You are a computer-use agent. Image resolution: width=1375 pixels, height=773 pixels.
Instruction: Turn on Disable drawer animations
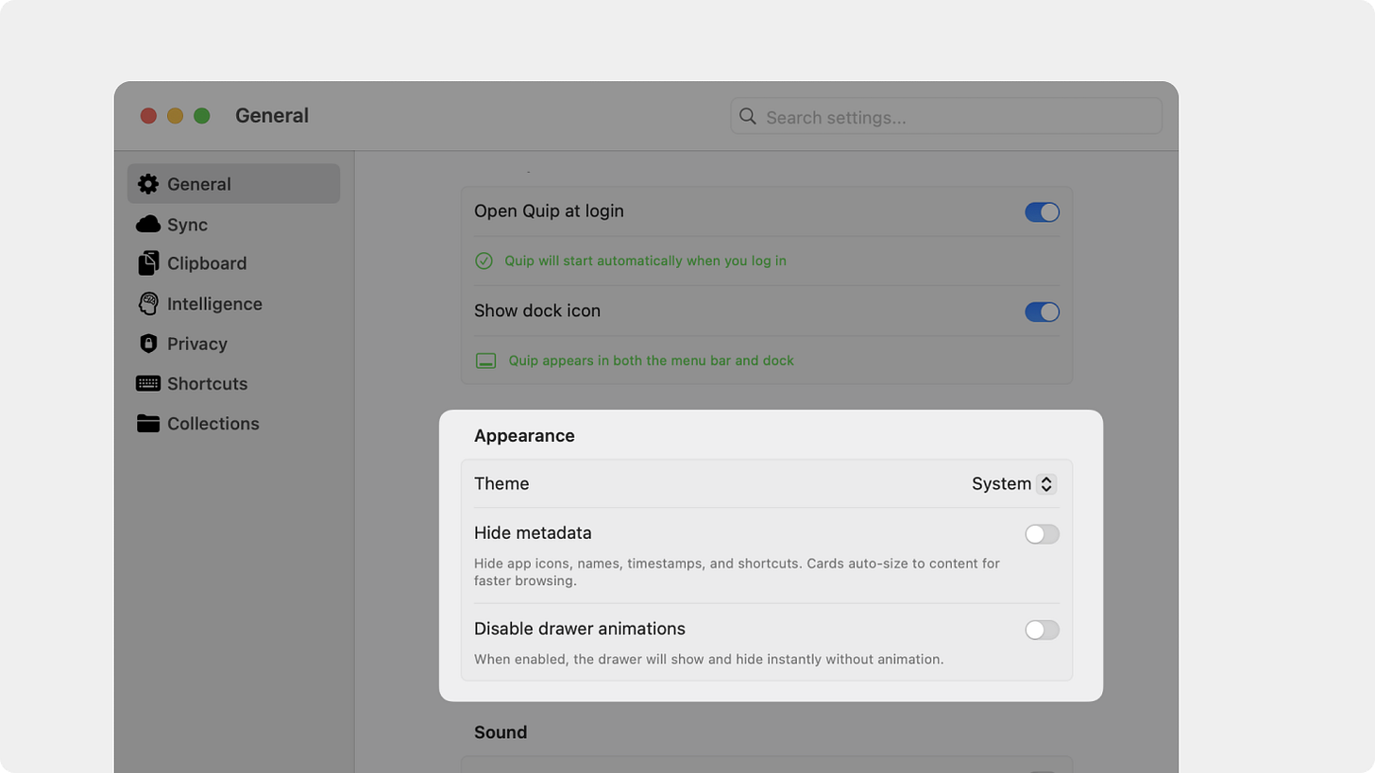point(1043,630)
